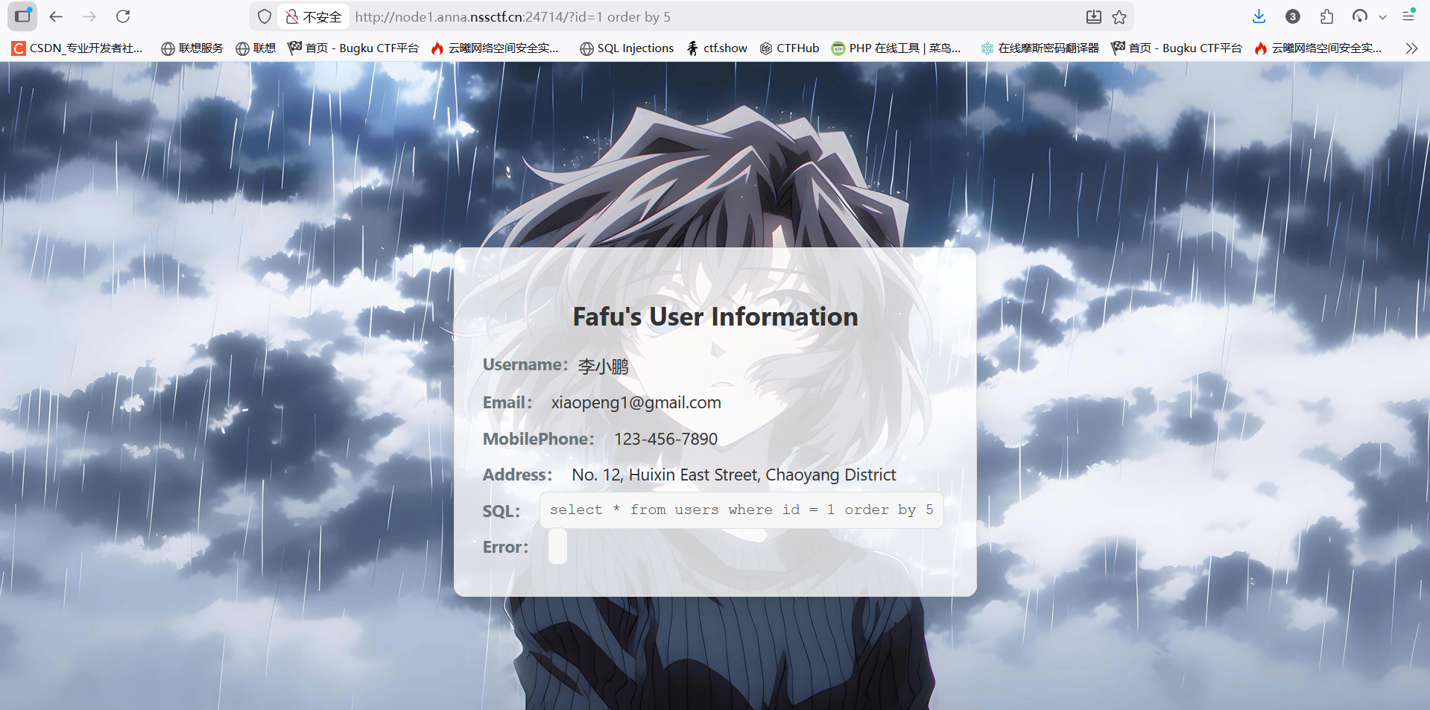
Task: Open the last 首页 - Bugku CTF平台 bookmark
Action: [x=1177, y=48]
